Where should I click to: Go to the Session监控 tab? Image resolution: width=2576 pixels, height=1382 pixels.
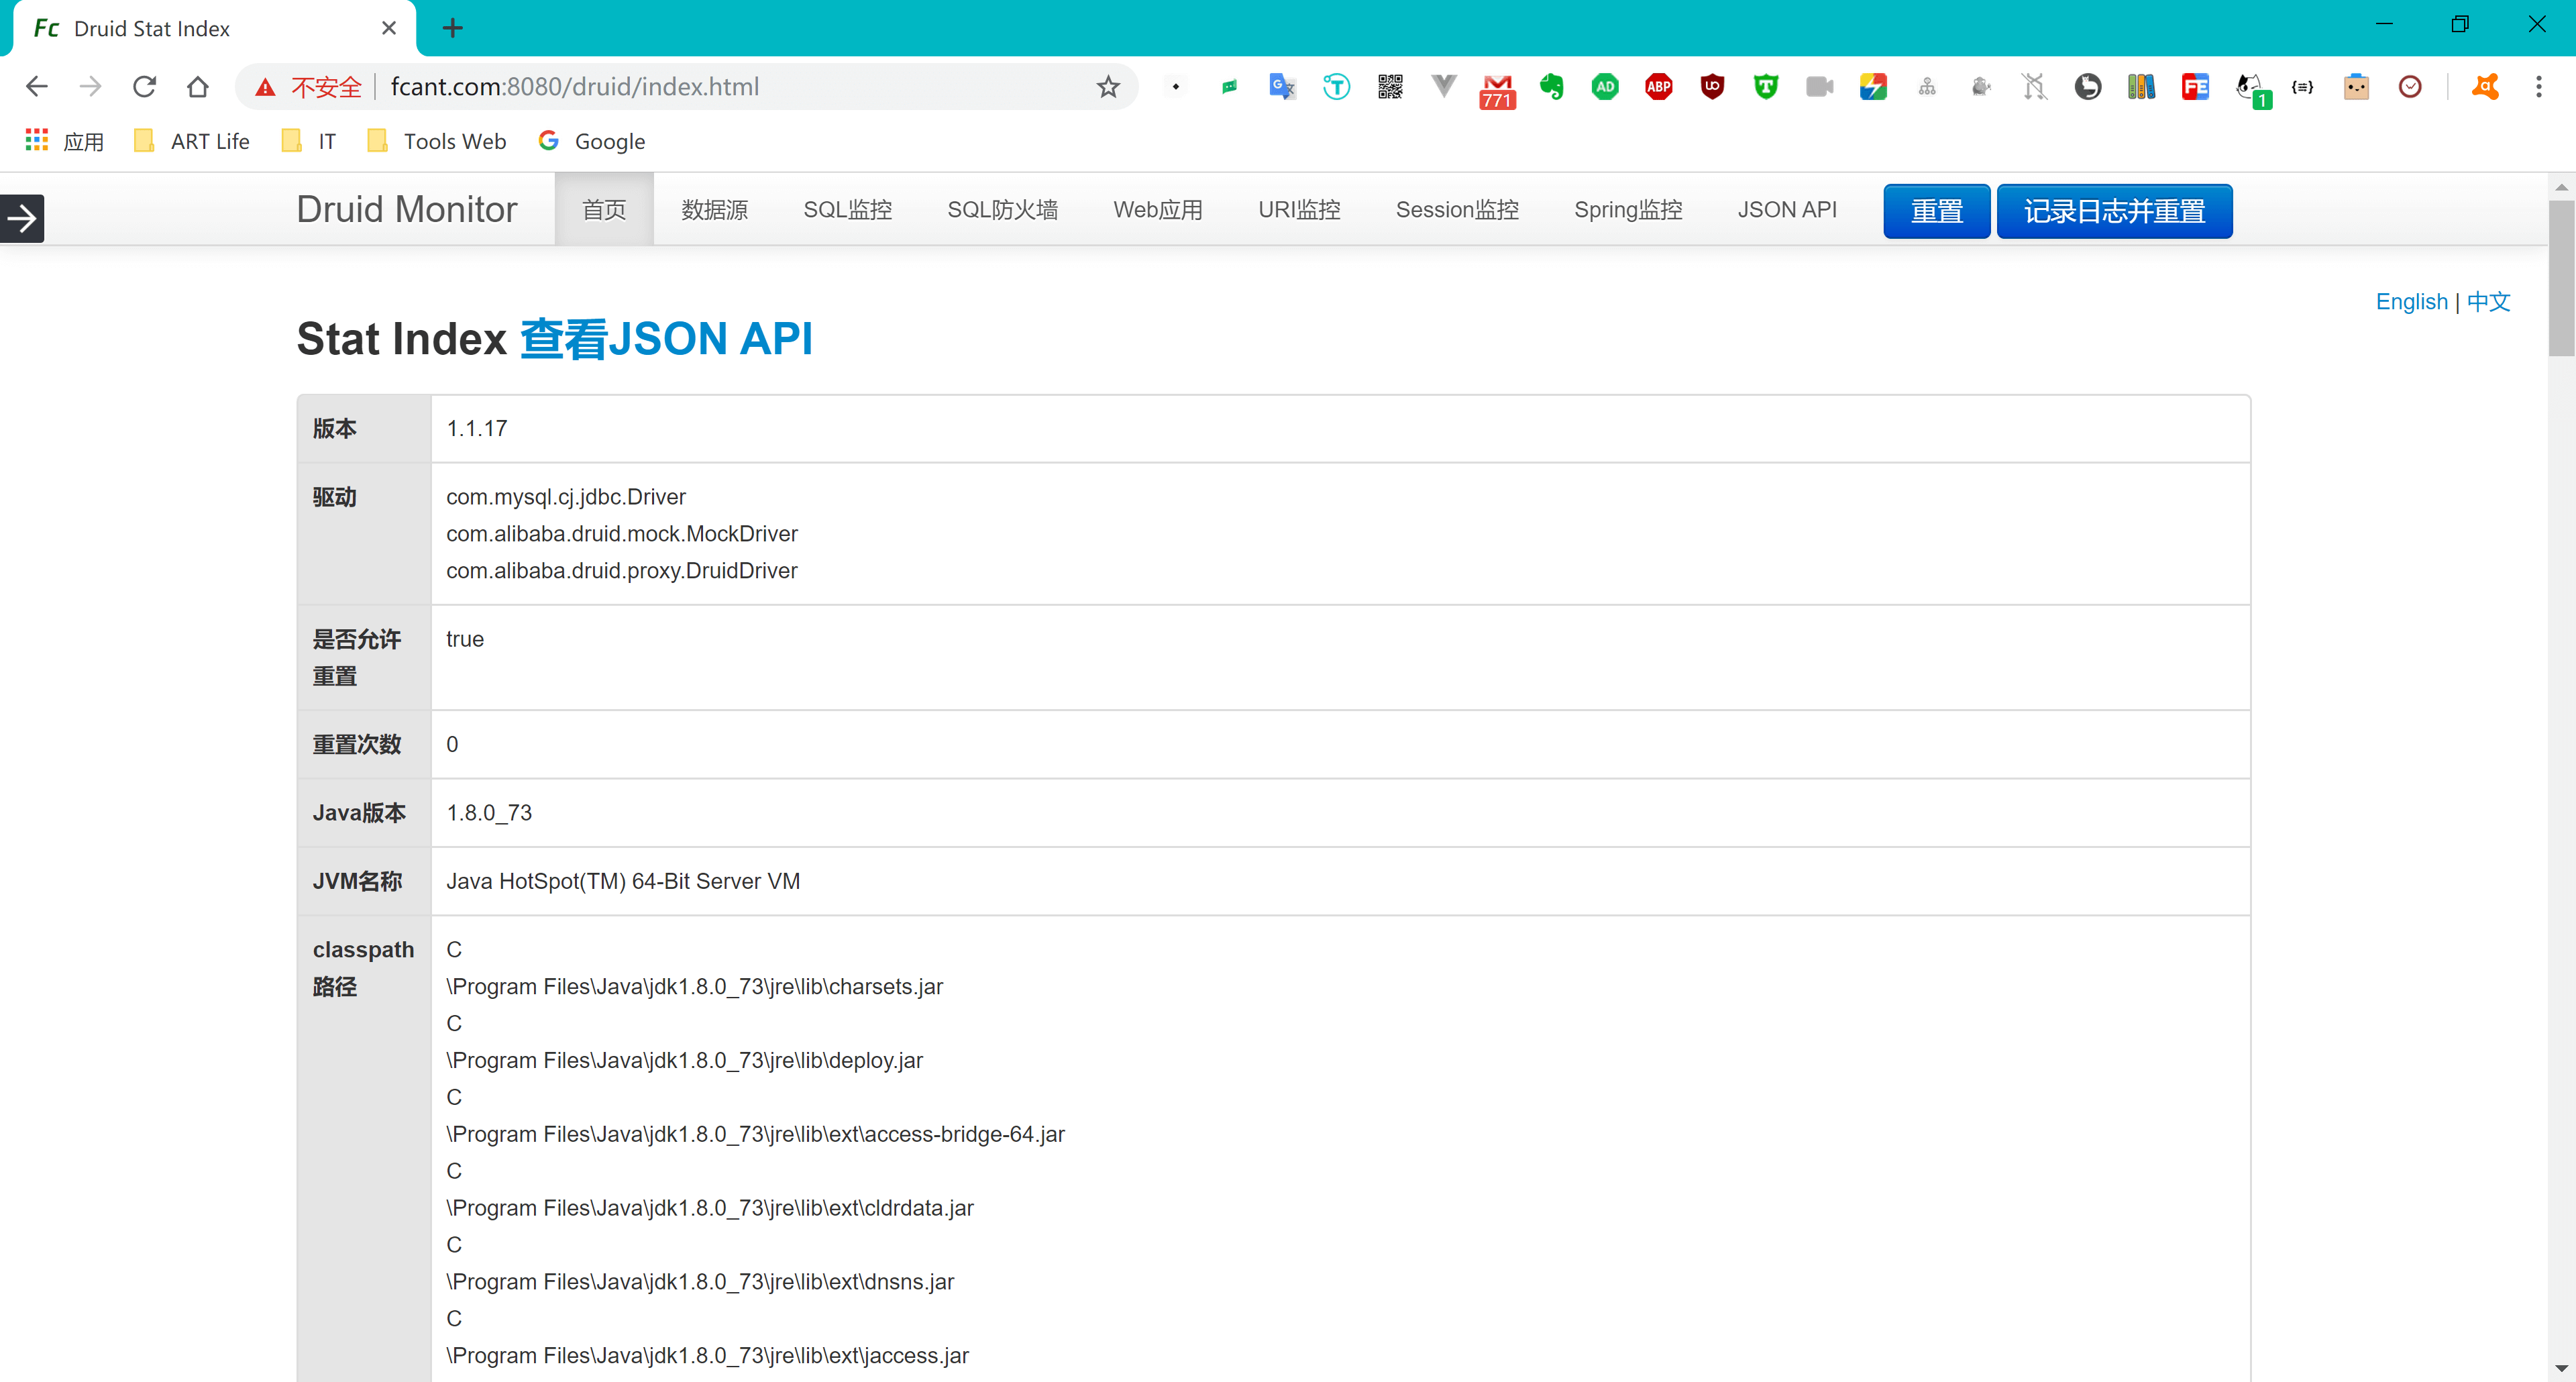pyautogui.click(x=1456, y=210)
